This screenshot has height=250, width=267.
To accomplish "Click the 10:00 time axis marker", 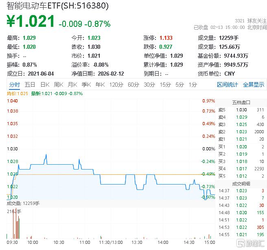I will click(33, 242).
